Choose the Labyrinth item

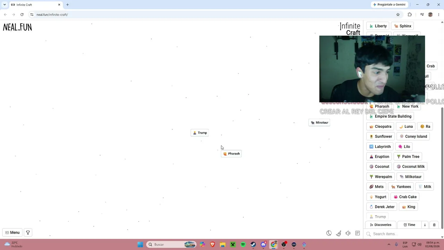pyautogui.click(x=380, y=147)
